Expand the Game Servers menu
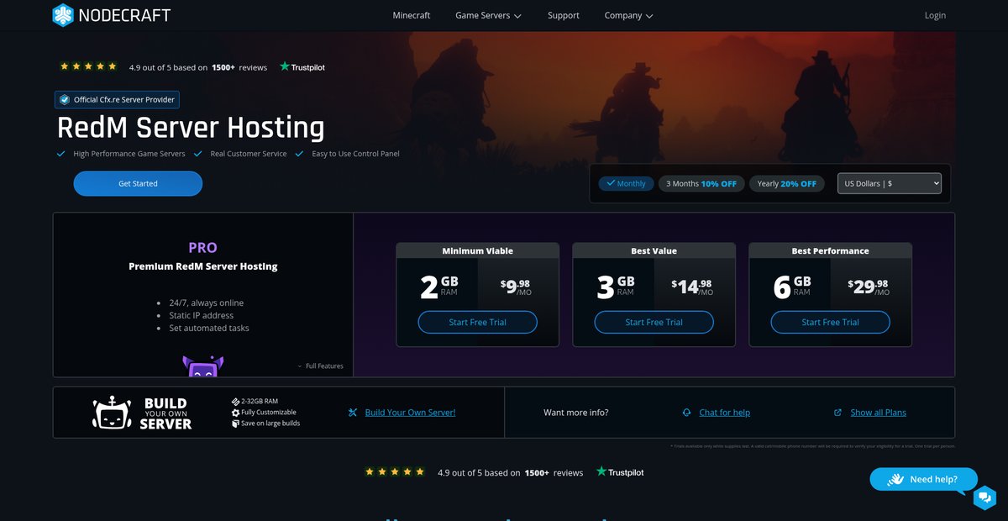 click(488, 15)
